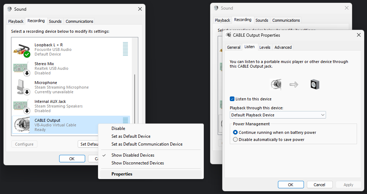367x194 pixels.
Task: Choose Set as Default Communication Device
Action: click(x=151, y=144)
